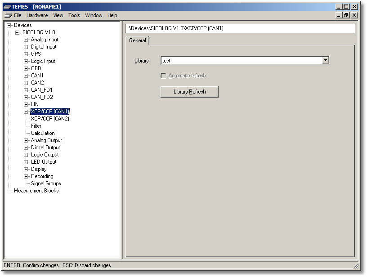Expand the LED Output node
This screenshot has width=367, height=277.
click(x=26, y=162)
